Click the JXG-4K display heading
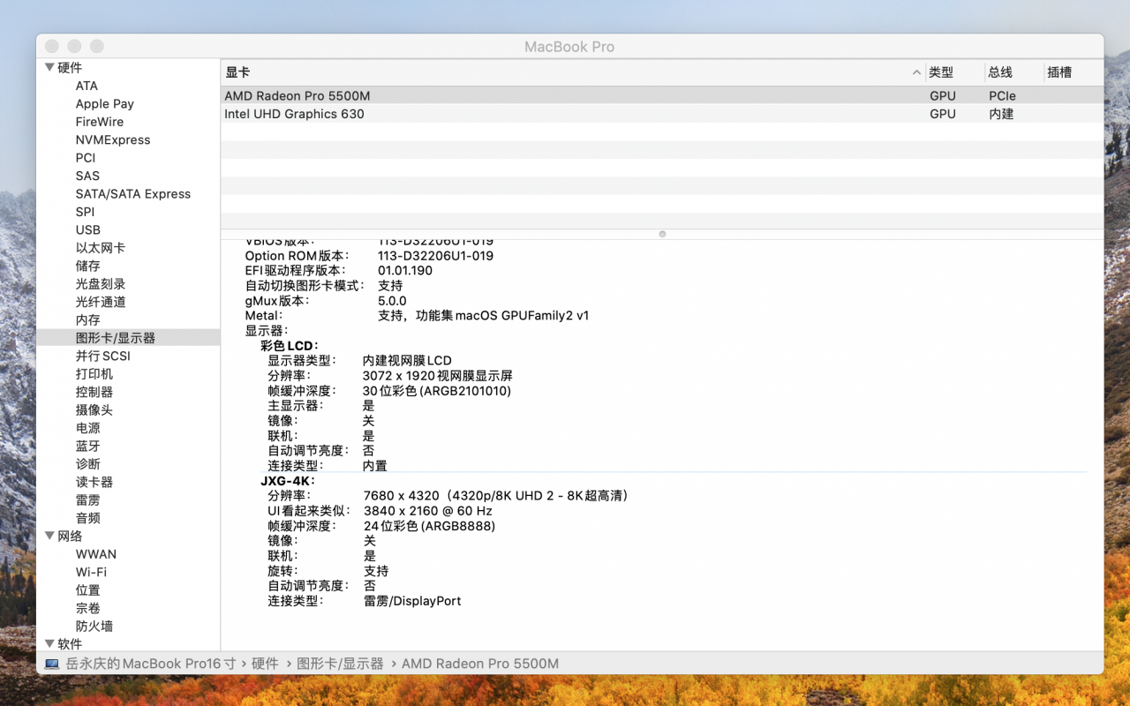 tap(287, 481)
